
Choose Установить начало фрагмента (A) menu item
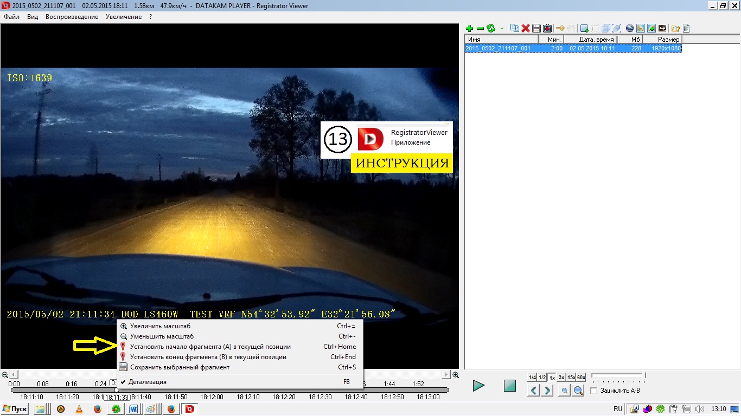[x=210, y=347]
